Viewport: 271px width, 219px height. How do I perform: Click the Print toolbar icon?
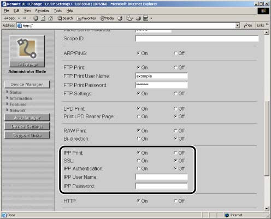click(138, 18)
